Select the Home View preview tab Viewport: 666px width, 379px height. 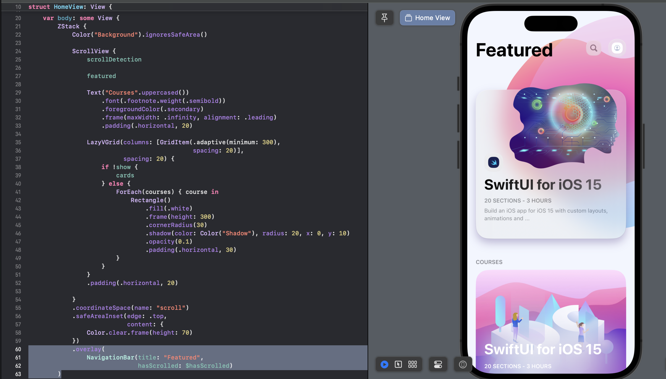(427, 18)
